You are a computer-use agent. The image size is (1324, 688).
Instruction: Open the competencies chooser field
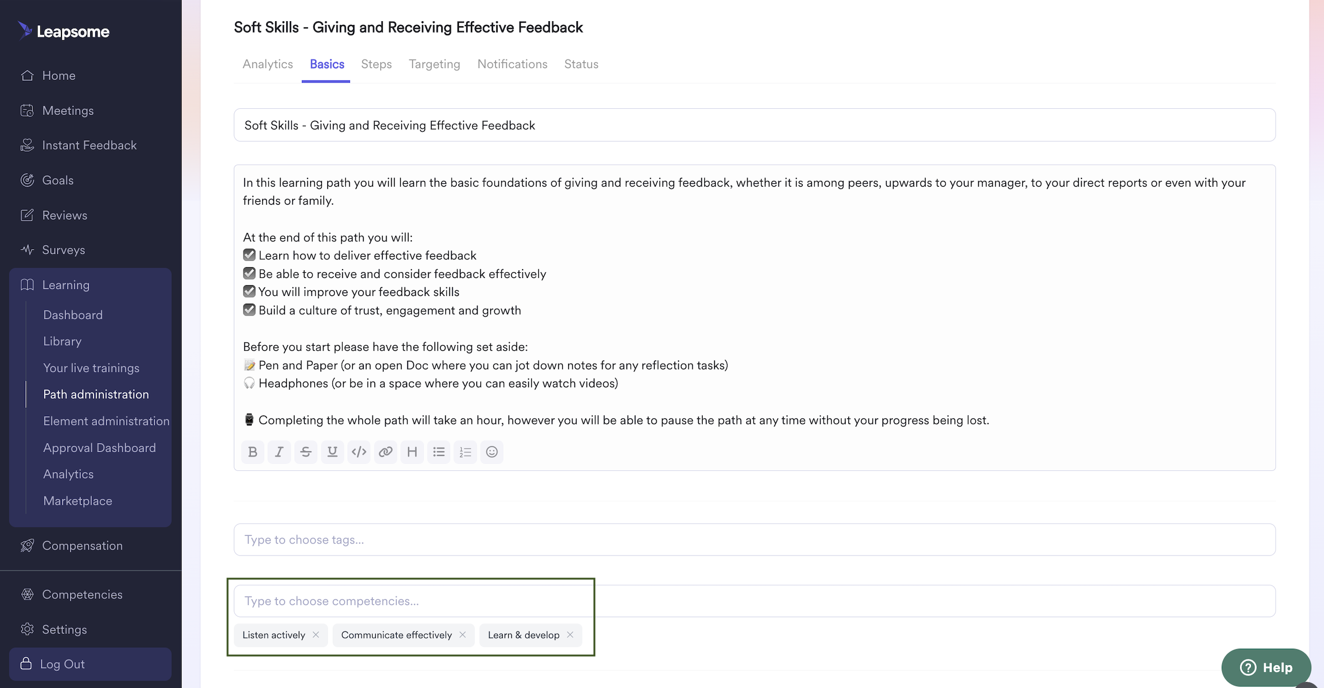click(754, 601)
